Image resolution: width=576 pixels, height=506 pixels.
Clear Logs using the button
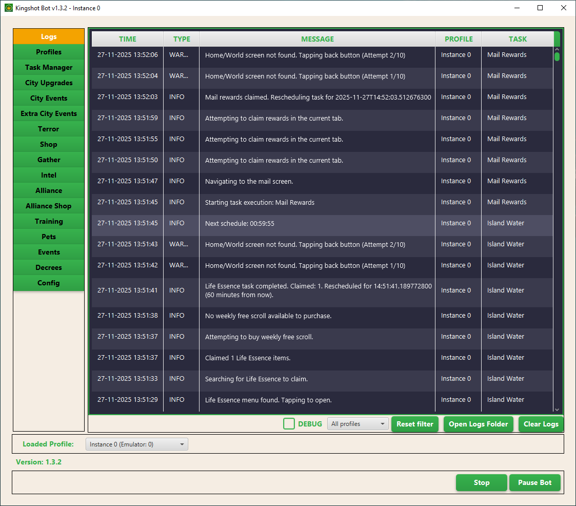click(541, 424)
